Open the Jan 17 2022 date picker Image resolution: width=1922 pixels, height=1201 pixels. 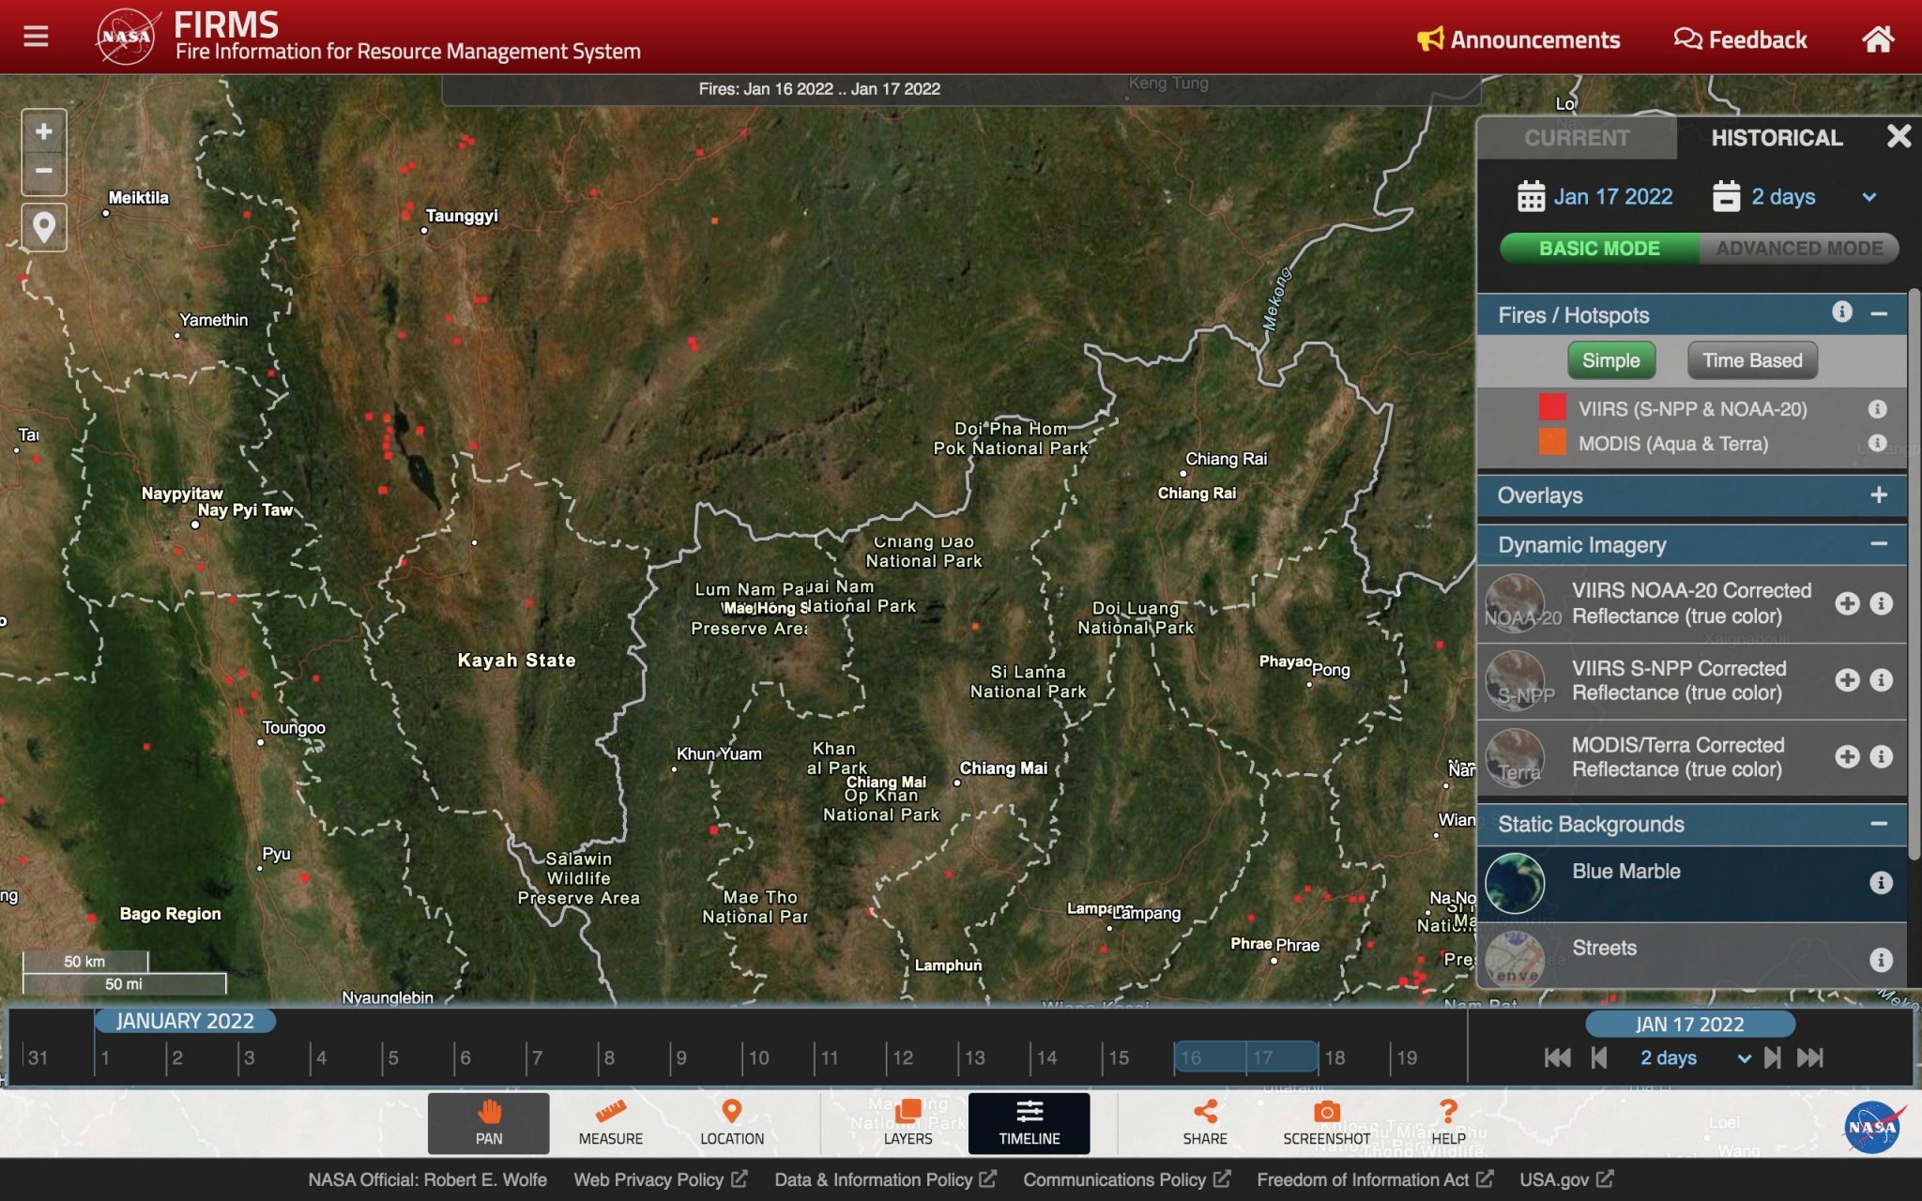(x=1594, y=196)
